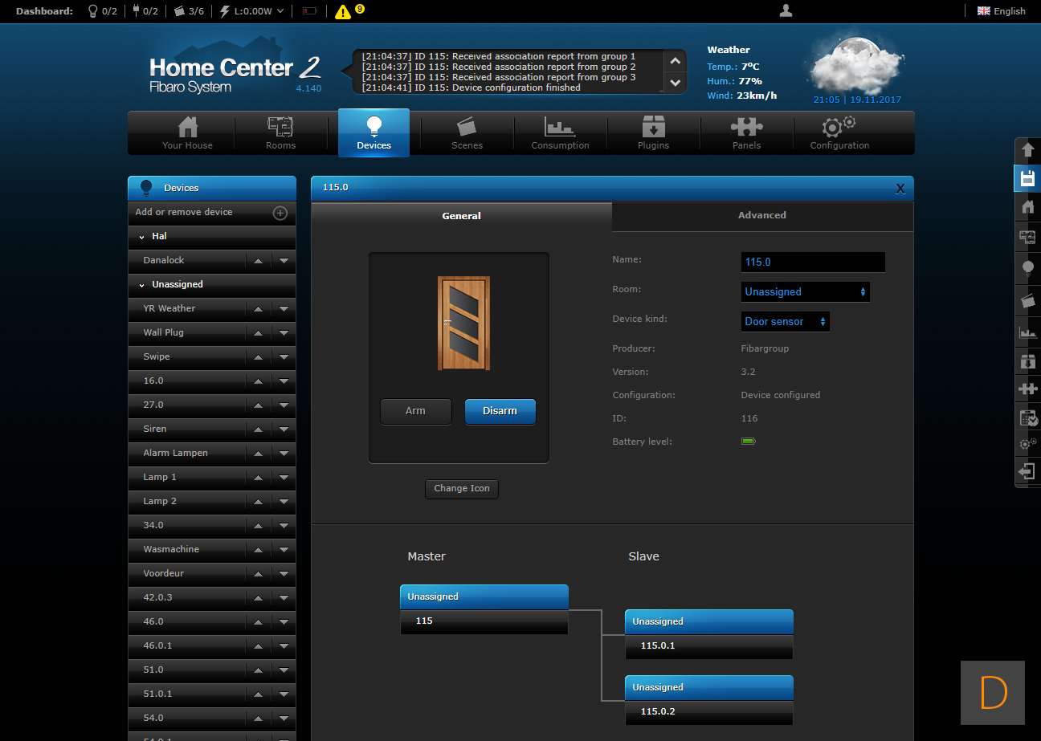This screenshot has height=741, width=1041.
Task: Click the plus icon beside Add or remove device
Action: pyautogui.click(x=280, y=213)
